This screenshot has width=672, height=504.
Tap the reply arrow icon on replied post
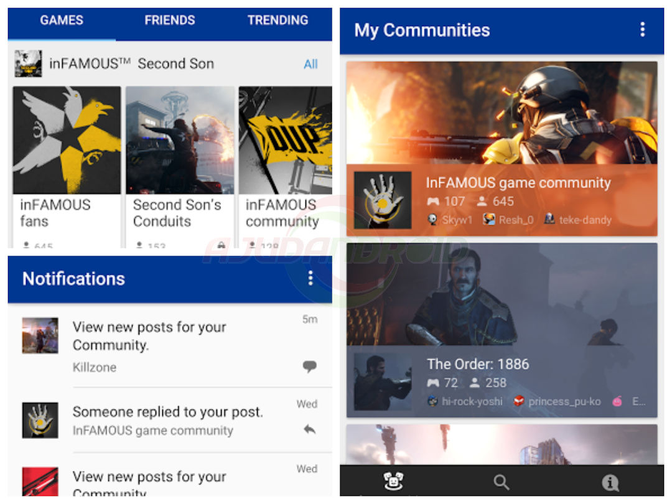click(x=309, y=429)
